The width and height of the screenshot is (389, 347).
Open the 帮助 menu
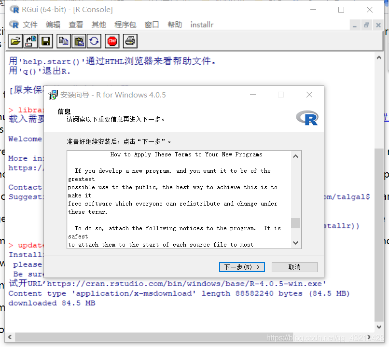tap(175, 25)
